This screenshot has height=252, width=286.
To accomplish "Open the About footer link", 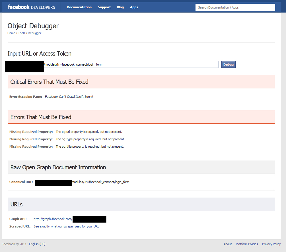I will [228, 244].
